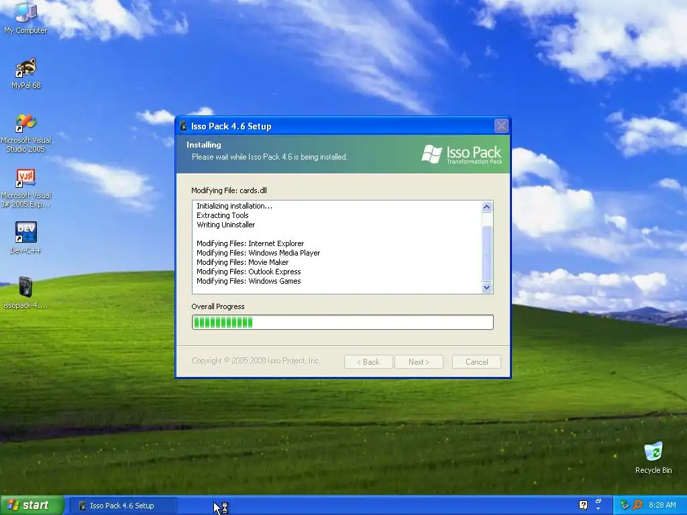Select log line 'Writing Uninstaller'

click(225, 225)
